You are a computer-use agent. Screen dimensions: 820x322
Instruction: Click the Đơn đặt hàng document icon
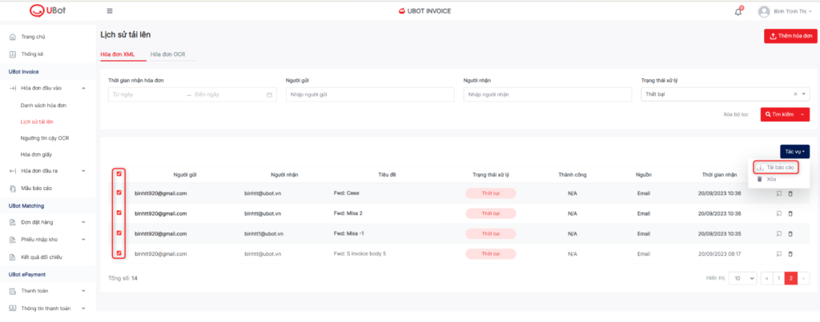pos(13,222)
